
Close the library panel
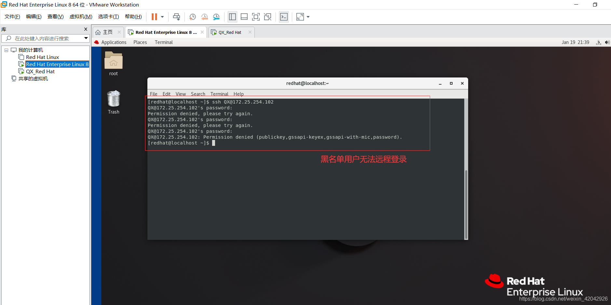(x=86, y=29)
